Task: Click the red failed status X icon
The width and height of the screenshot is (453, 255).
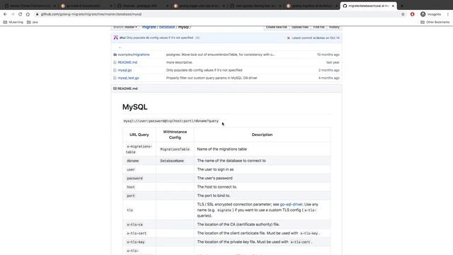Action: 288,38
